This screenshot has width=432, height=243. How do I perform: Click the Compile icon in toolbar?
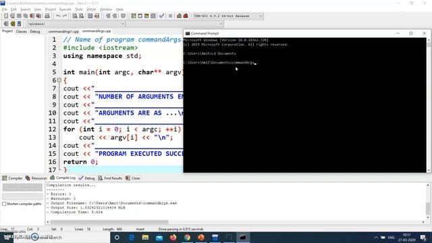[134, 16]
